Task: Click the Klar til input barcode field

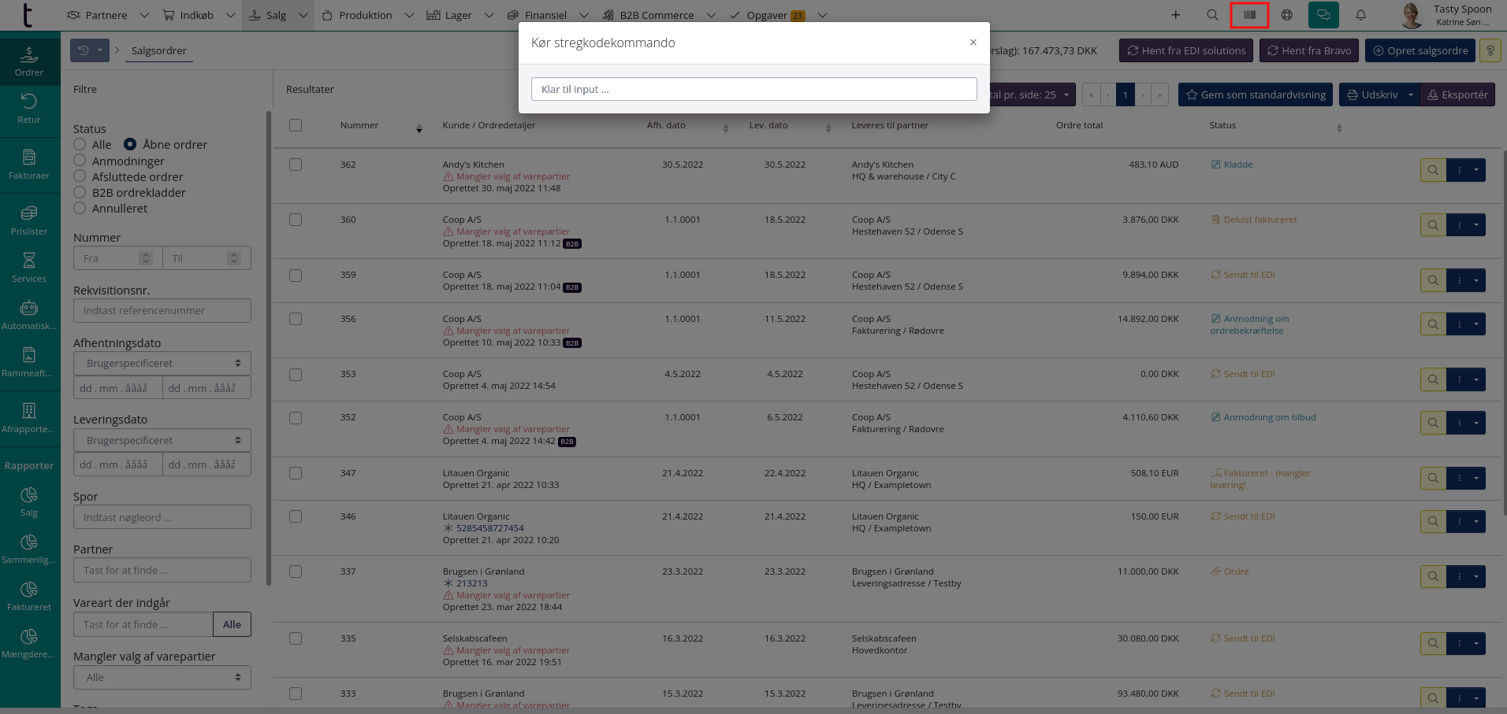Action: pos(753,89)
